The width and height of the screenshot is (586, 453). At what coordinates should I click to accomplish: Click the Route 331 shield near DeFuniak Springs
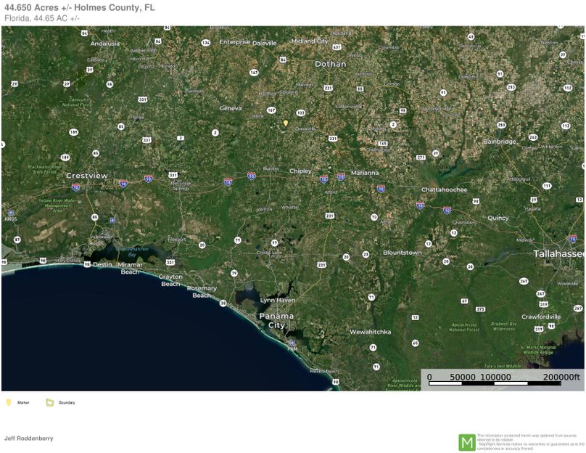tap(173, 174)
